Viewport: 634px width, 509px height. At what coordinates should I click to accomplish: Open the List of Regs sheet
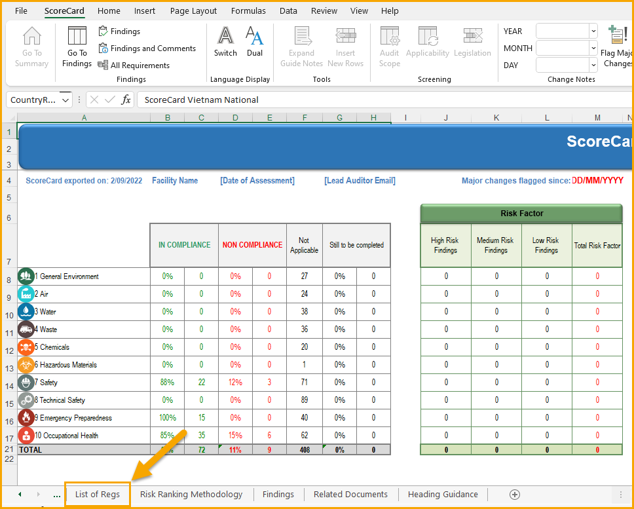98,495
